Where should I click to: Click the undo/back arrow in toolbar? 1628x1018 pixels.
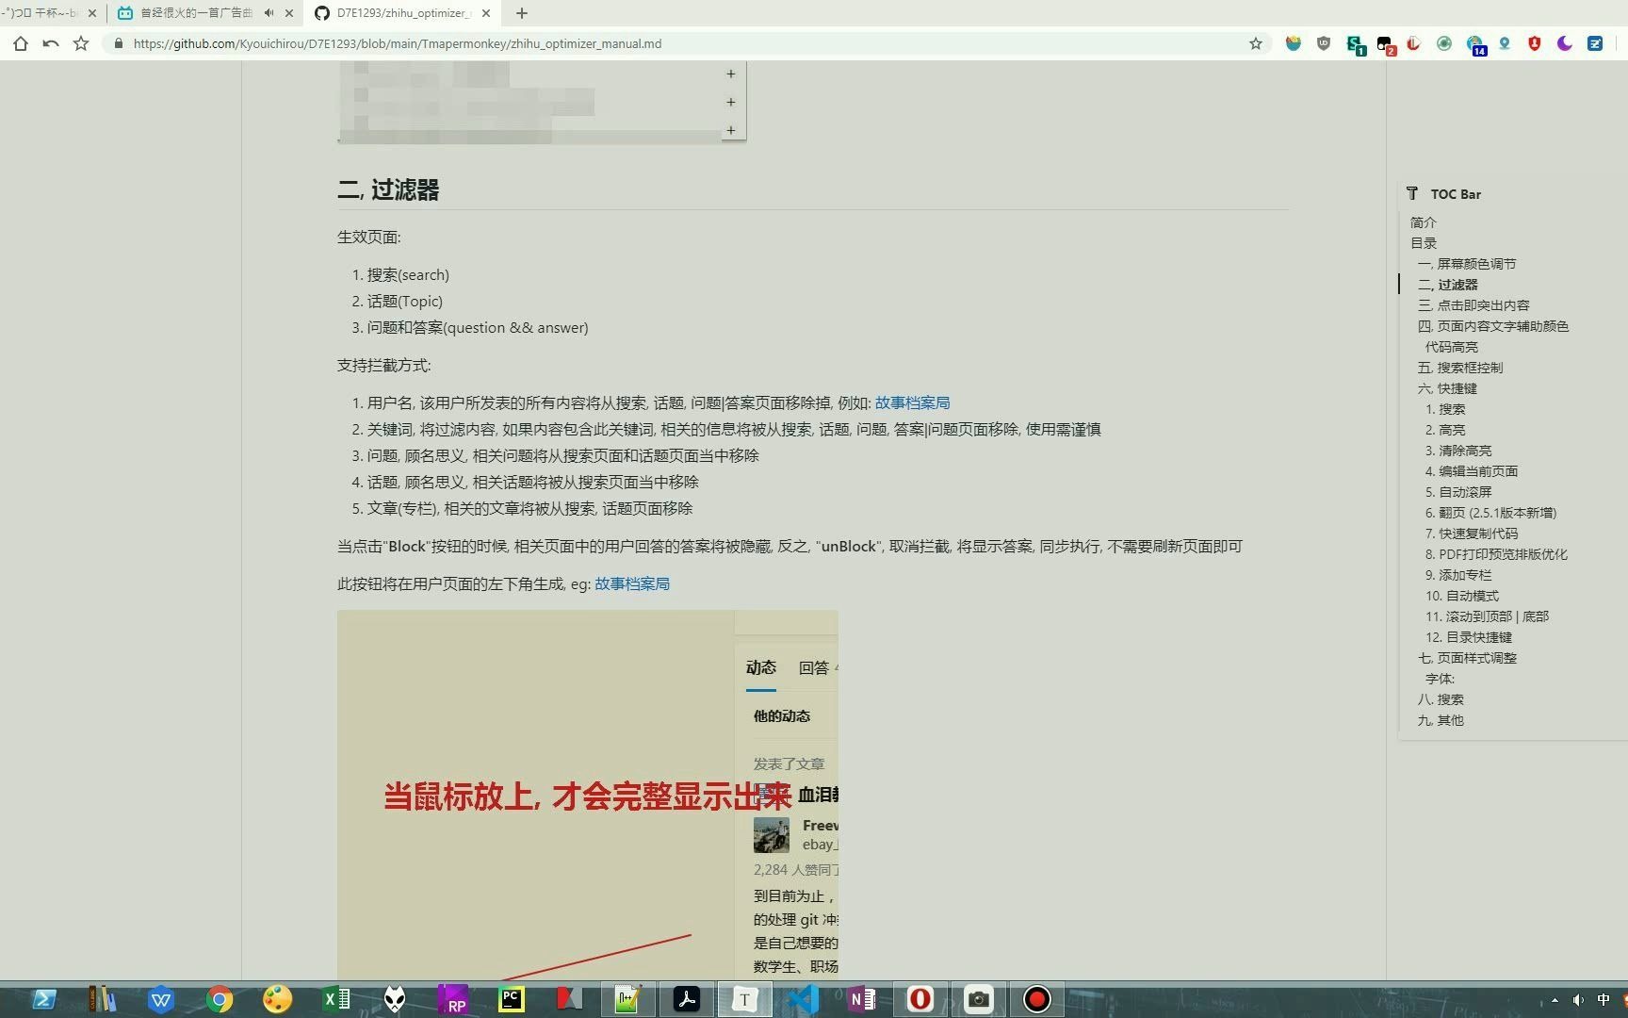(51, 43)
